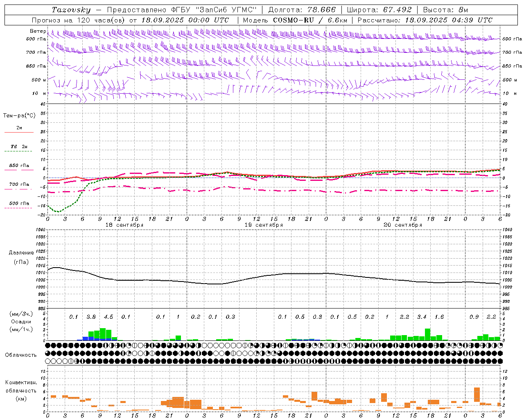Click the Td 2м legend entry
This screenshot has height=419, width=524.
click(x=19, y=146)
